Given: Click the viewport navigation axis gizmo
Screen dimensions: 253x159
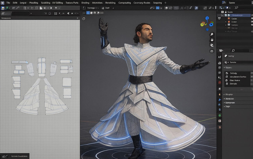Looking at the screenshot, I should [207, 23].
